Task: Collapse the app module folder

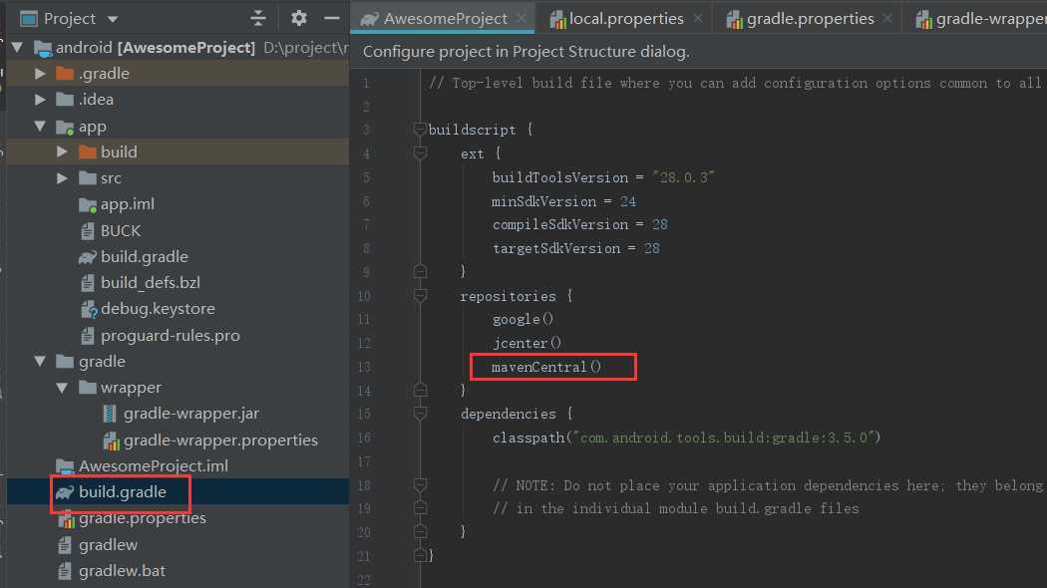Action: (x=40, y=126)
